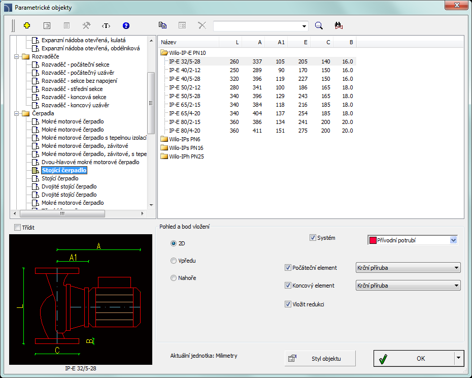Click the binoculars find icon
This screenshot has width=472, height=378.
(339, 25)
